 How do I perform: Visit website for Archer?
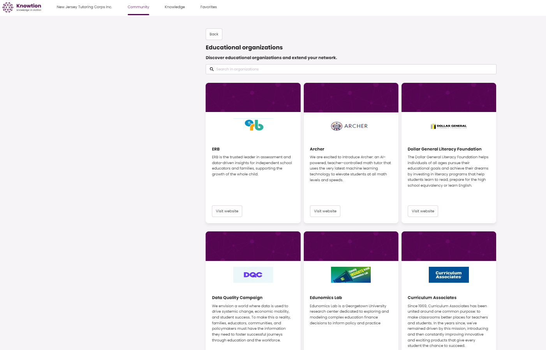tap(325, 211)
